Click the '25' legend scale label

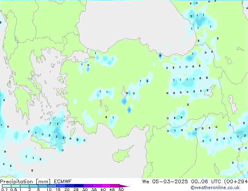click(76, 189)
